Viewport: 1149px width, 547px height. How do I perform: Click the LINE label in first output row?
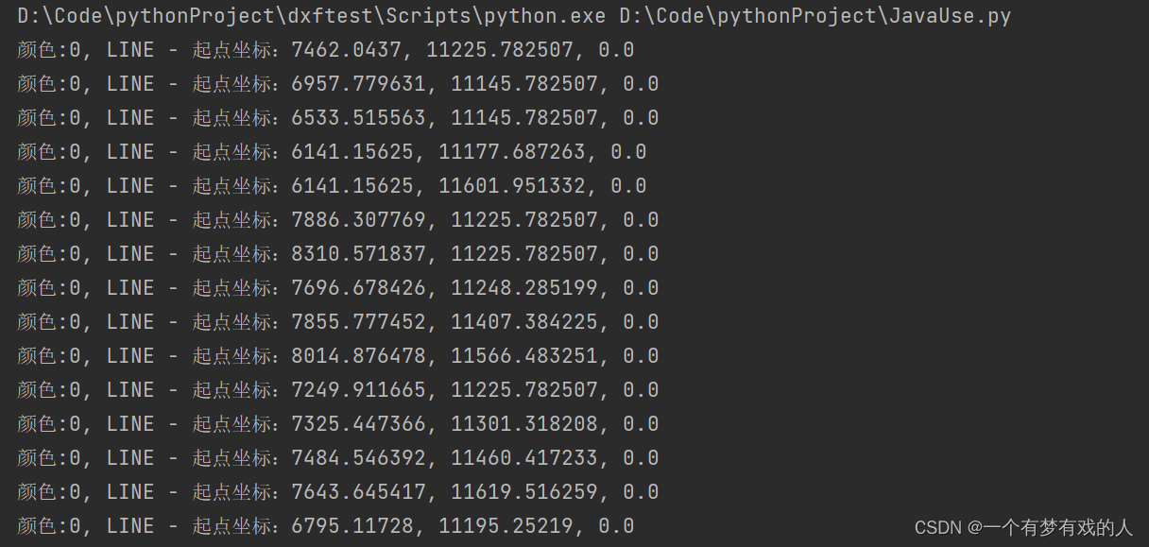130,50
